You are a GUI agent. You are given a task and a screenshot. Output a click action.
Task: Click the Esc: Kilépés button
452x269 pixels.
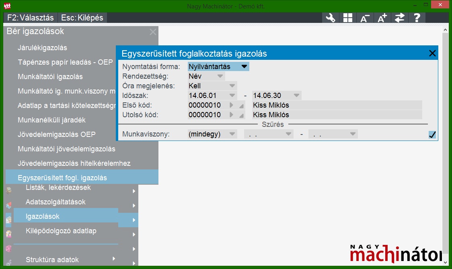coord(82,18)
